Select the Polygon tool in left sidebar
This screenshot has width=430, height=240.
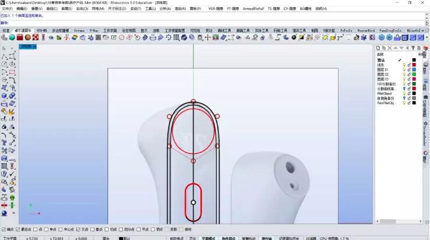(4, 80)
